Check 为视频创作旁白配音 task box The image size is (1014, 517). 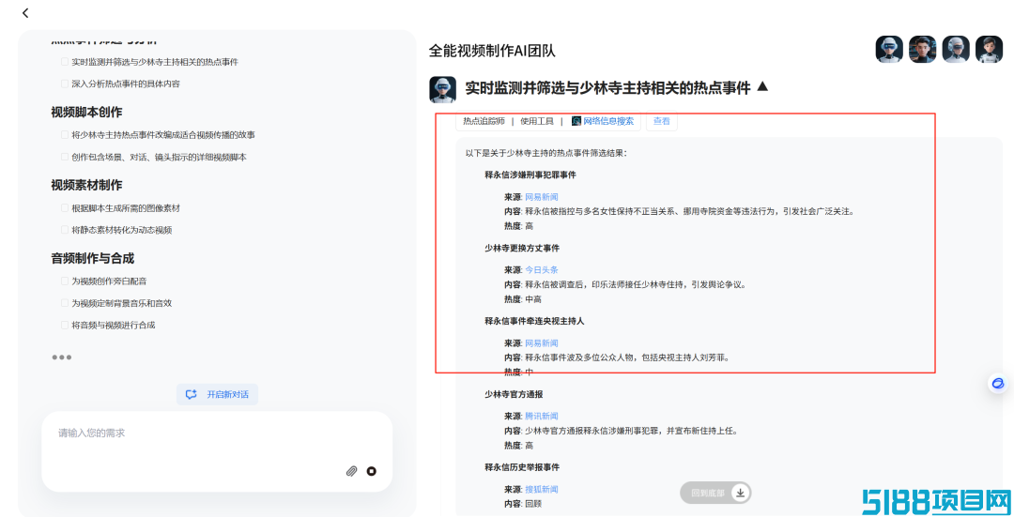click(x=65, y=281)
